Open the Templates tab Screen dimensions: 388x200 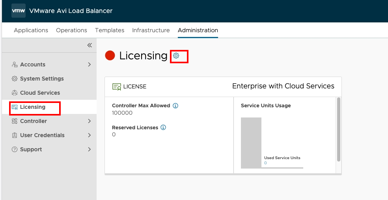(x=110, y=30)
